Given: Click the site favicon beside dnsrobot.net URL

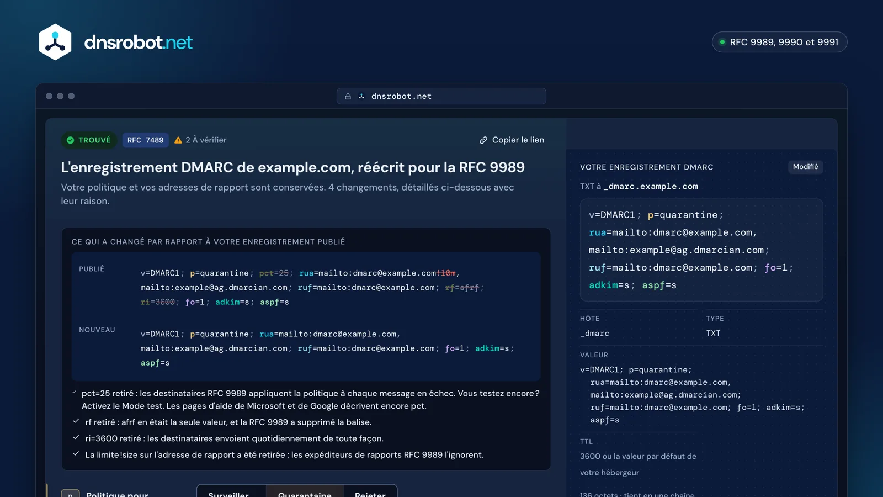Looking at the screenshot, I should (x=361, y=96).
